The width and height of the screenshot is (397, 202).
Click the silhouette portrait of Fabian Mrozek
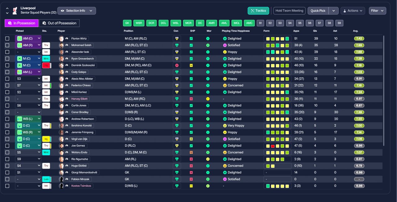(x=61, y=179)
